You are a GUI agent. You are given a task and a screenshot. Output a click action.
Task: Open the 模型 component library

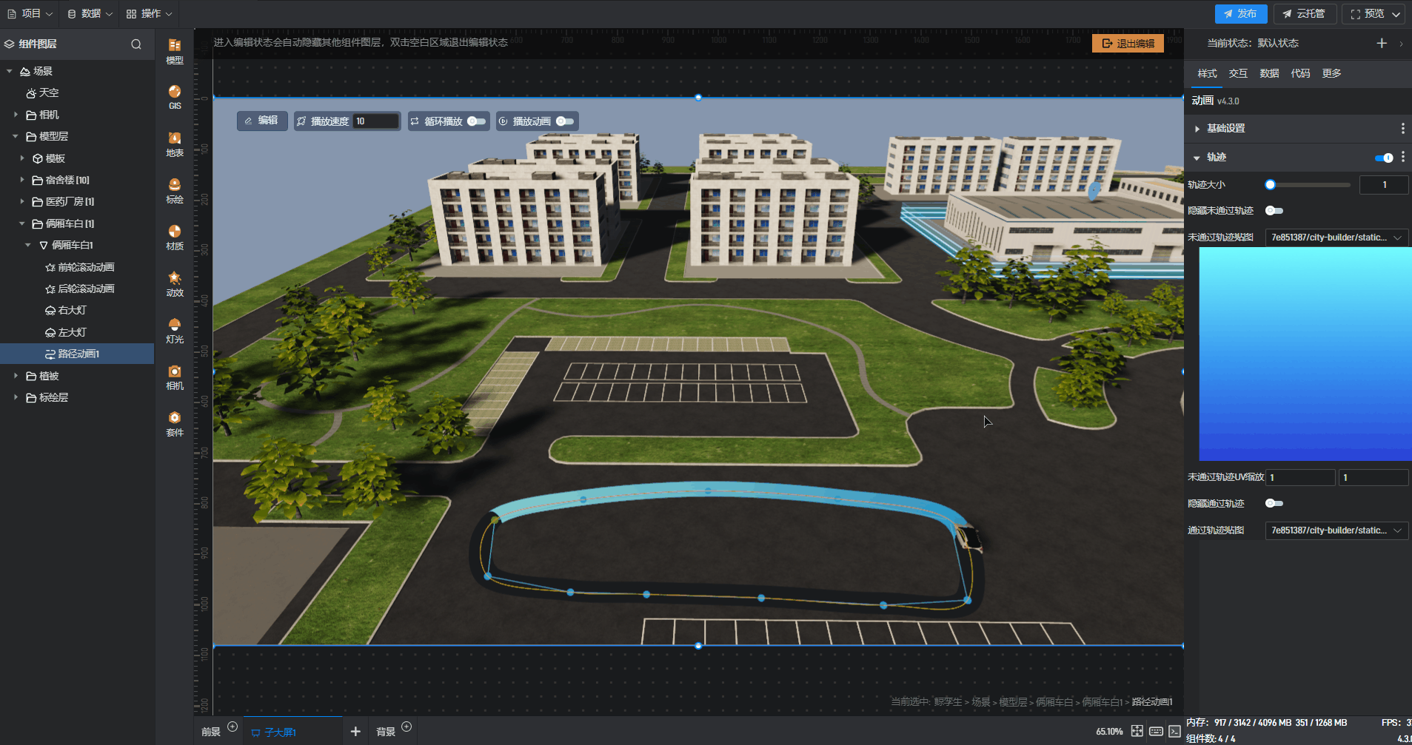click(x=175, y=51)
